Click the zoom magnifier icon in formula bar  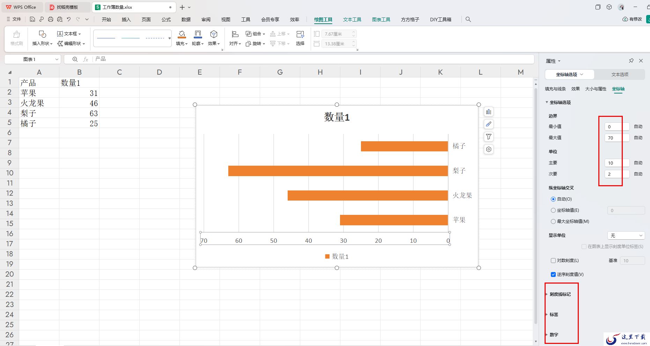tap(75, 59)
